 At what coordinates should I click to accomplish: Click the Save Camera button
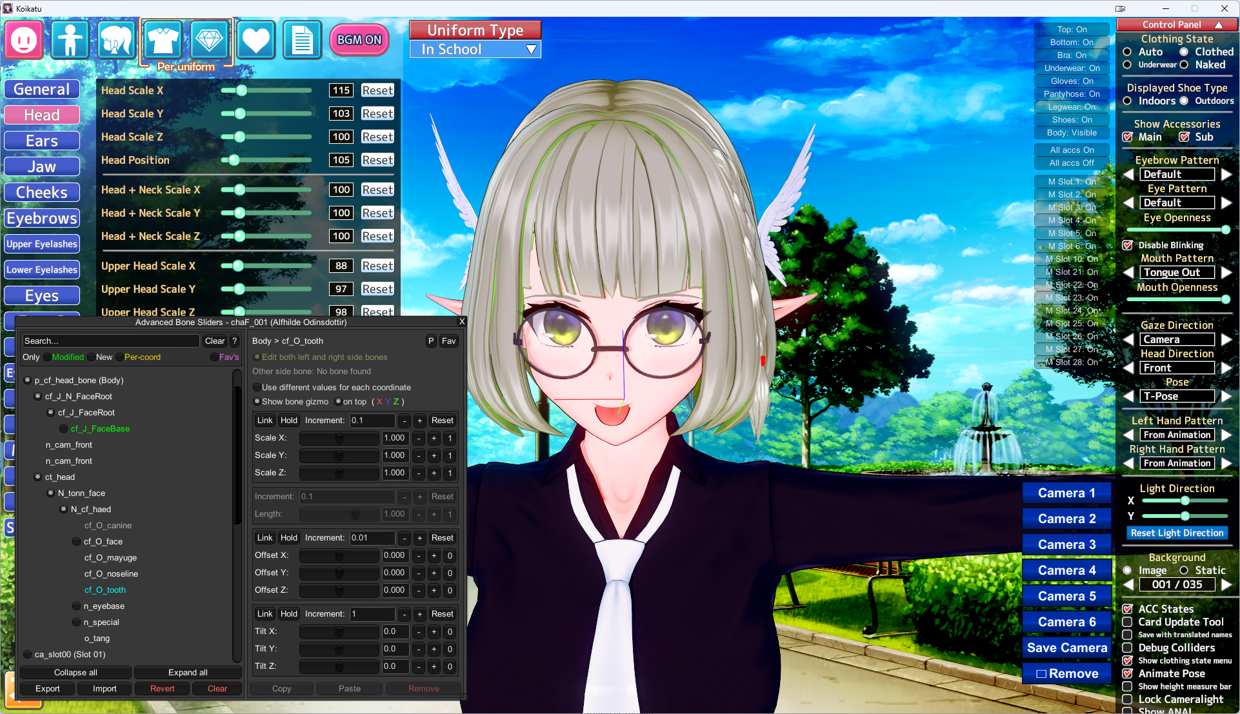[1066, 648]
